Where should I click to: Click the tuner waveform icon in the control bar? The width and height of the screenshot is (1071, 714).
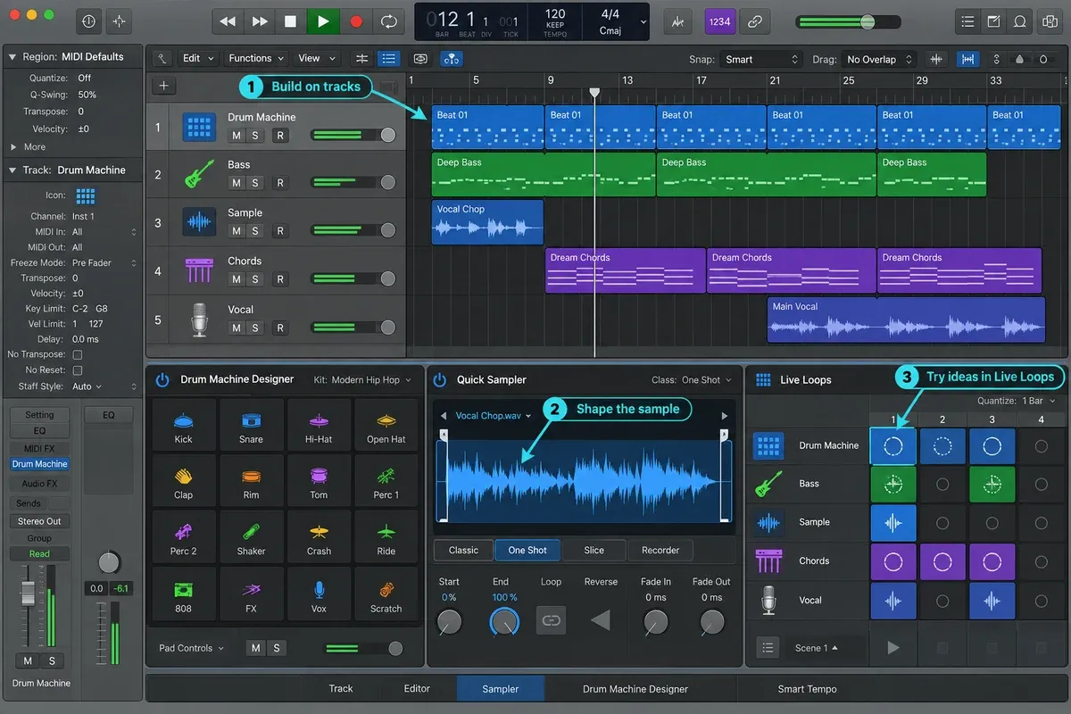pyautogui.click(x=680, y=21)
